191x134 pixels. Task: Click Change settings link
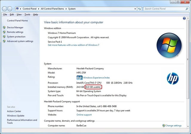click(173, 126)
